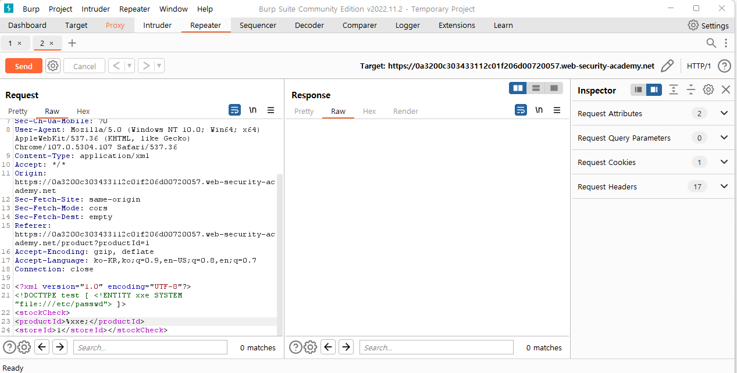Viewport: 737px width, 373px height.
Task: Expand Request Attributes section
Action: [x=724, y=113]
